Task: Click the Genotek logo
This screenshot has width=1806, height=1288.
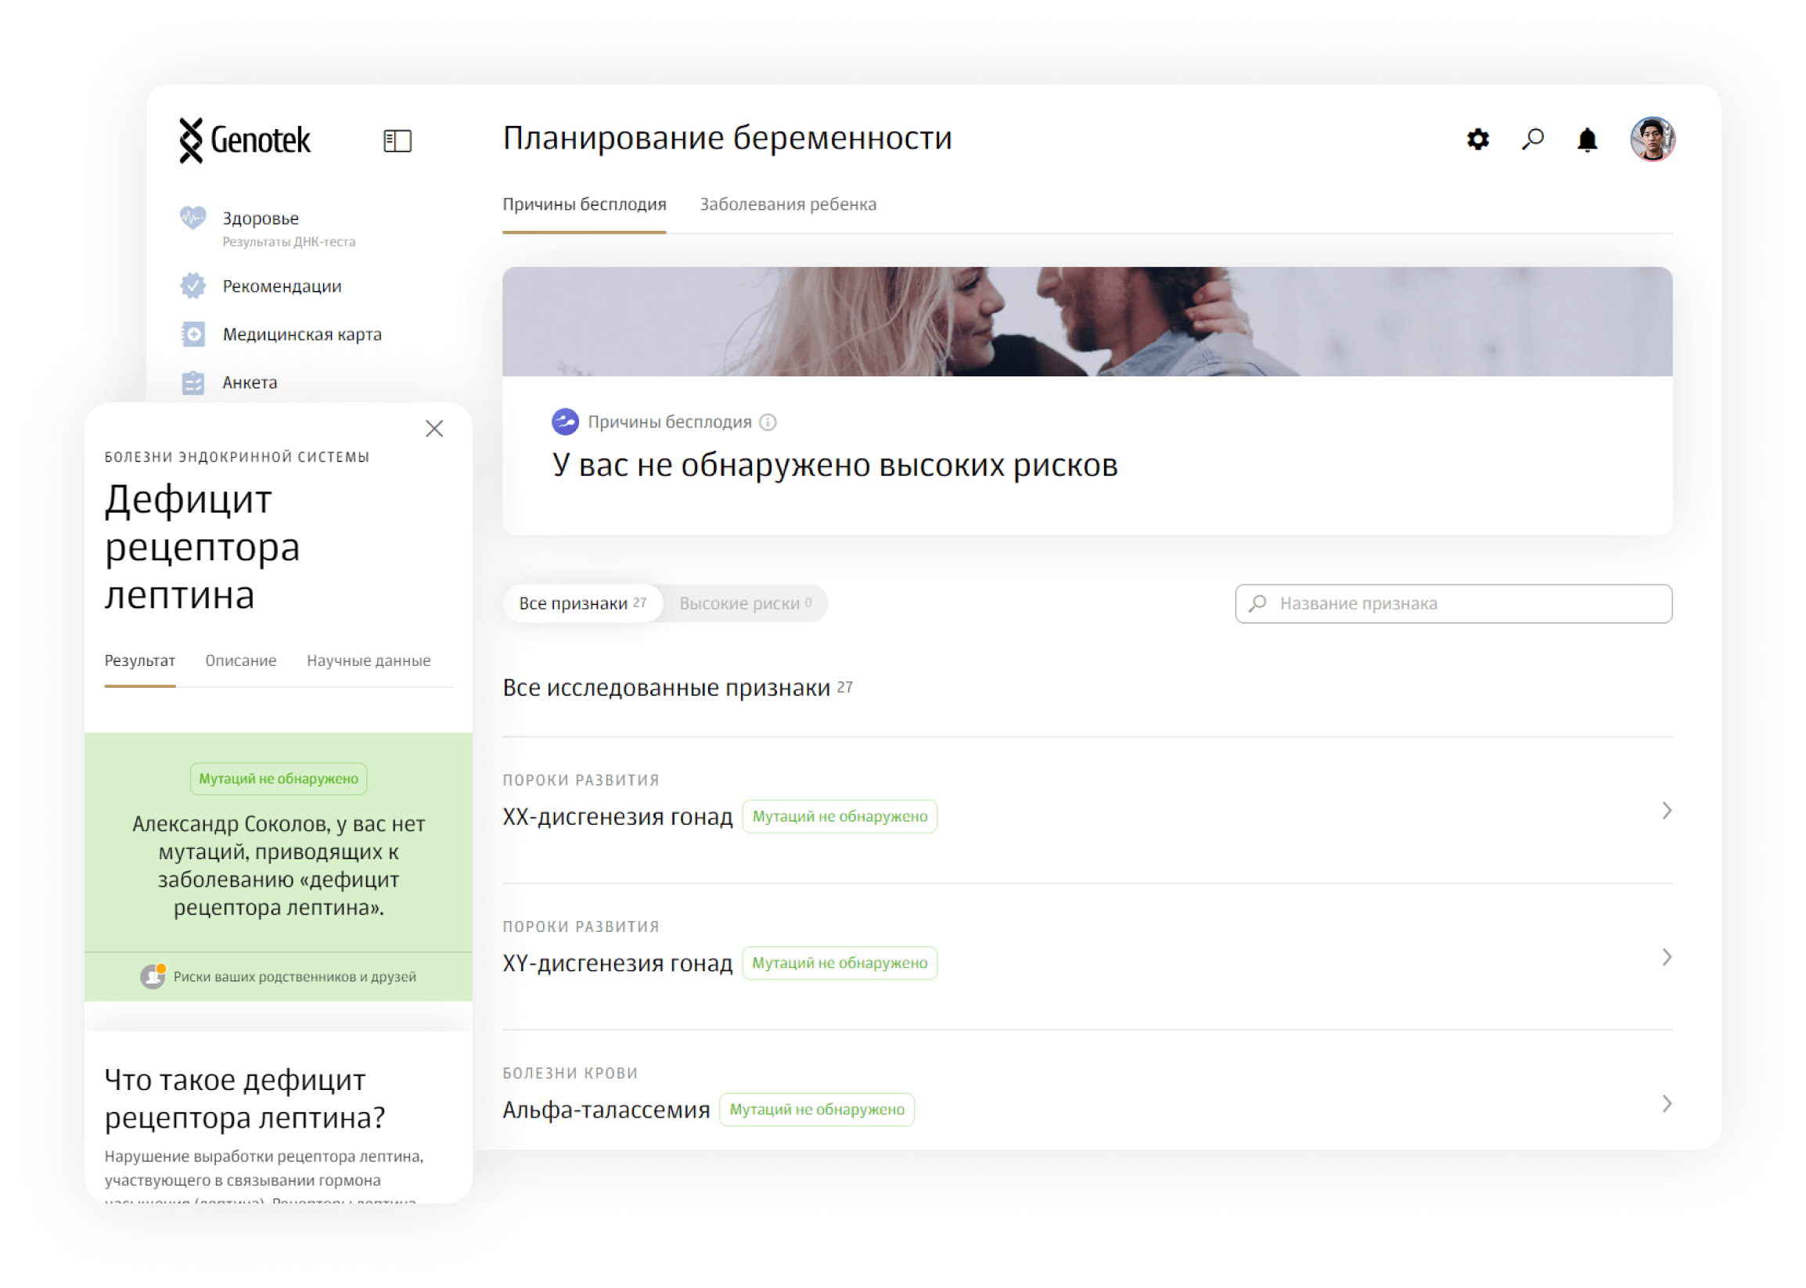Action: pyautogui.click(x=246, y=140)
